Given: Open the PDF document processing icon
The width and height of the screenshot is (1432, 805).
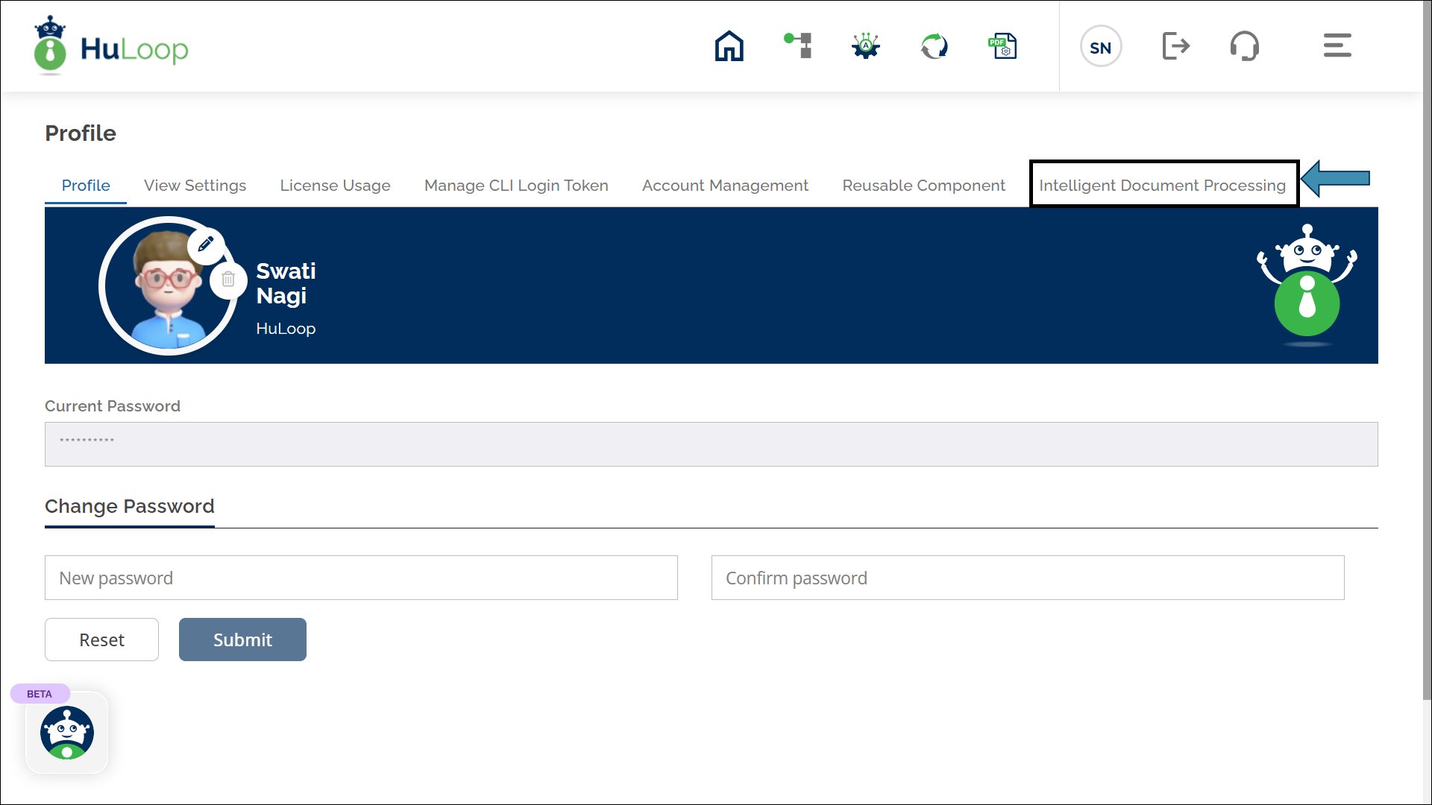Looking at the screenshot, I should pos(1002,46).
